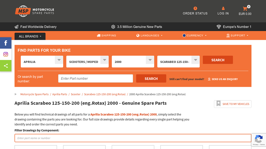Open the Currency menu

click(x=195, y=35)
